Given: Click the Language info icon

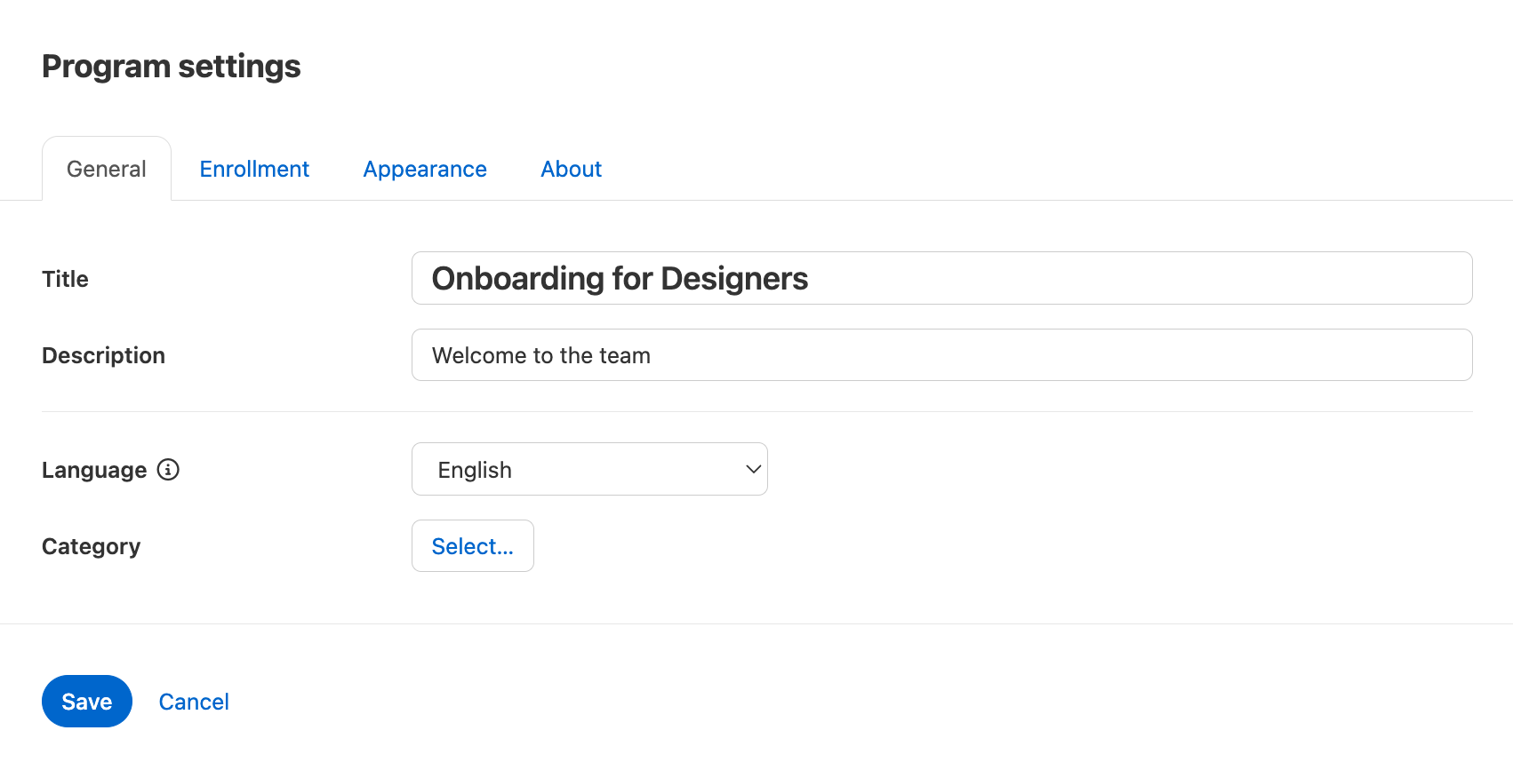Looking at the screenshot, I should pos(168,470).
